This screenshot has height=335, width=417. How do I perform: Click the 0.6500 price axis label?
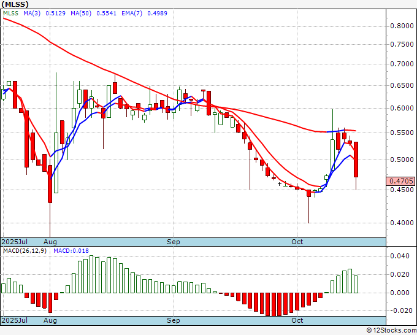402,85
